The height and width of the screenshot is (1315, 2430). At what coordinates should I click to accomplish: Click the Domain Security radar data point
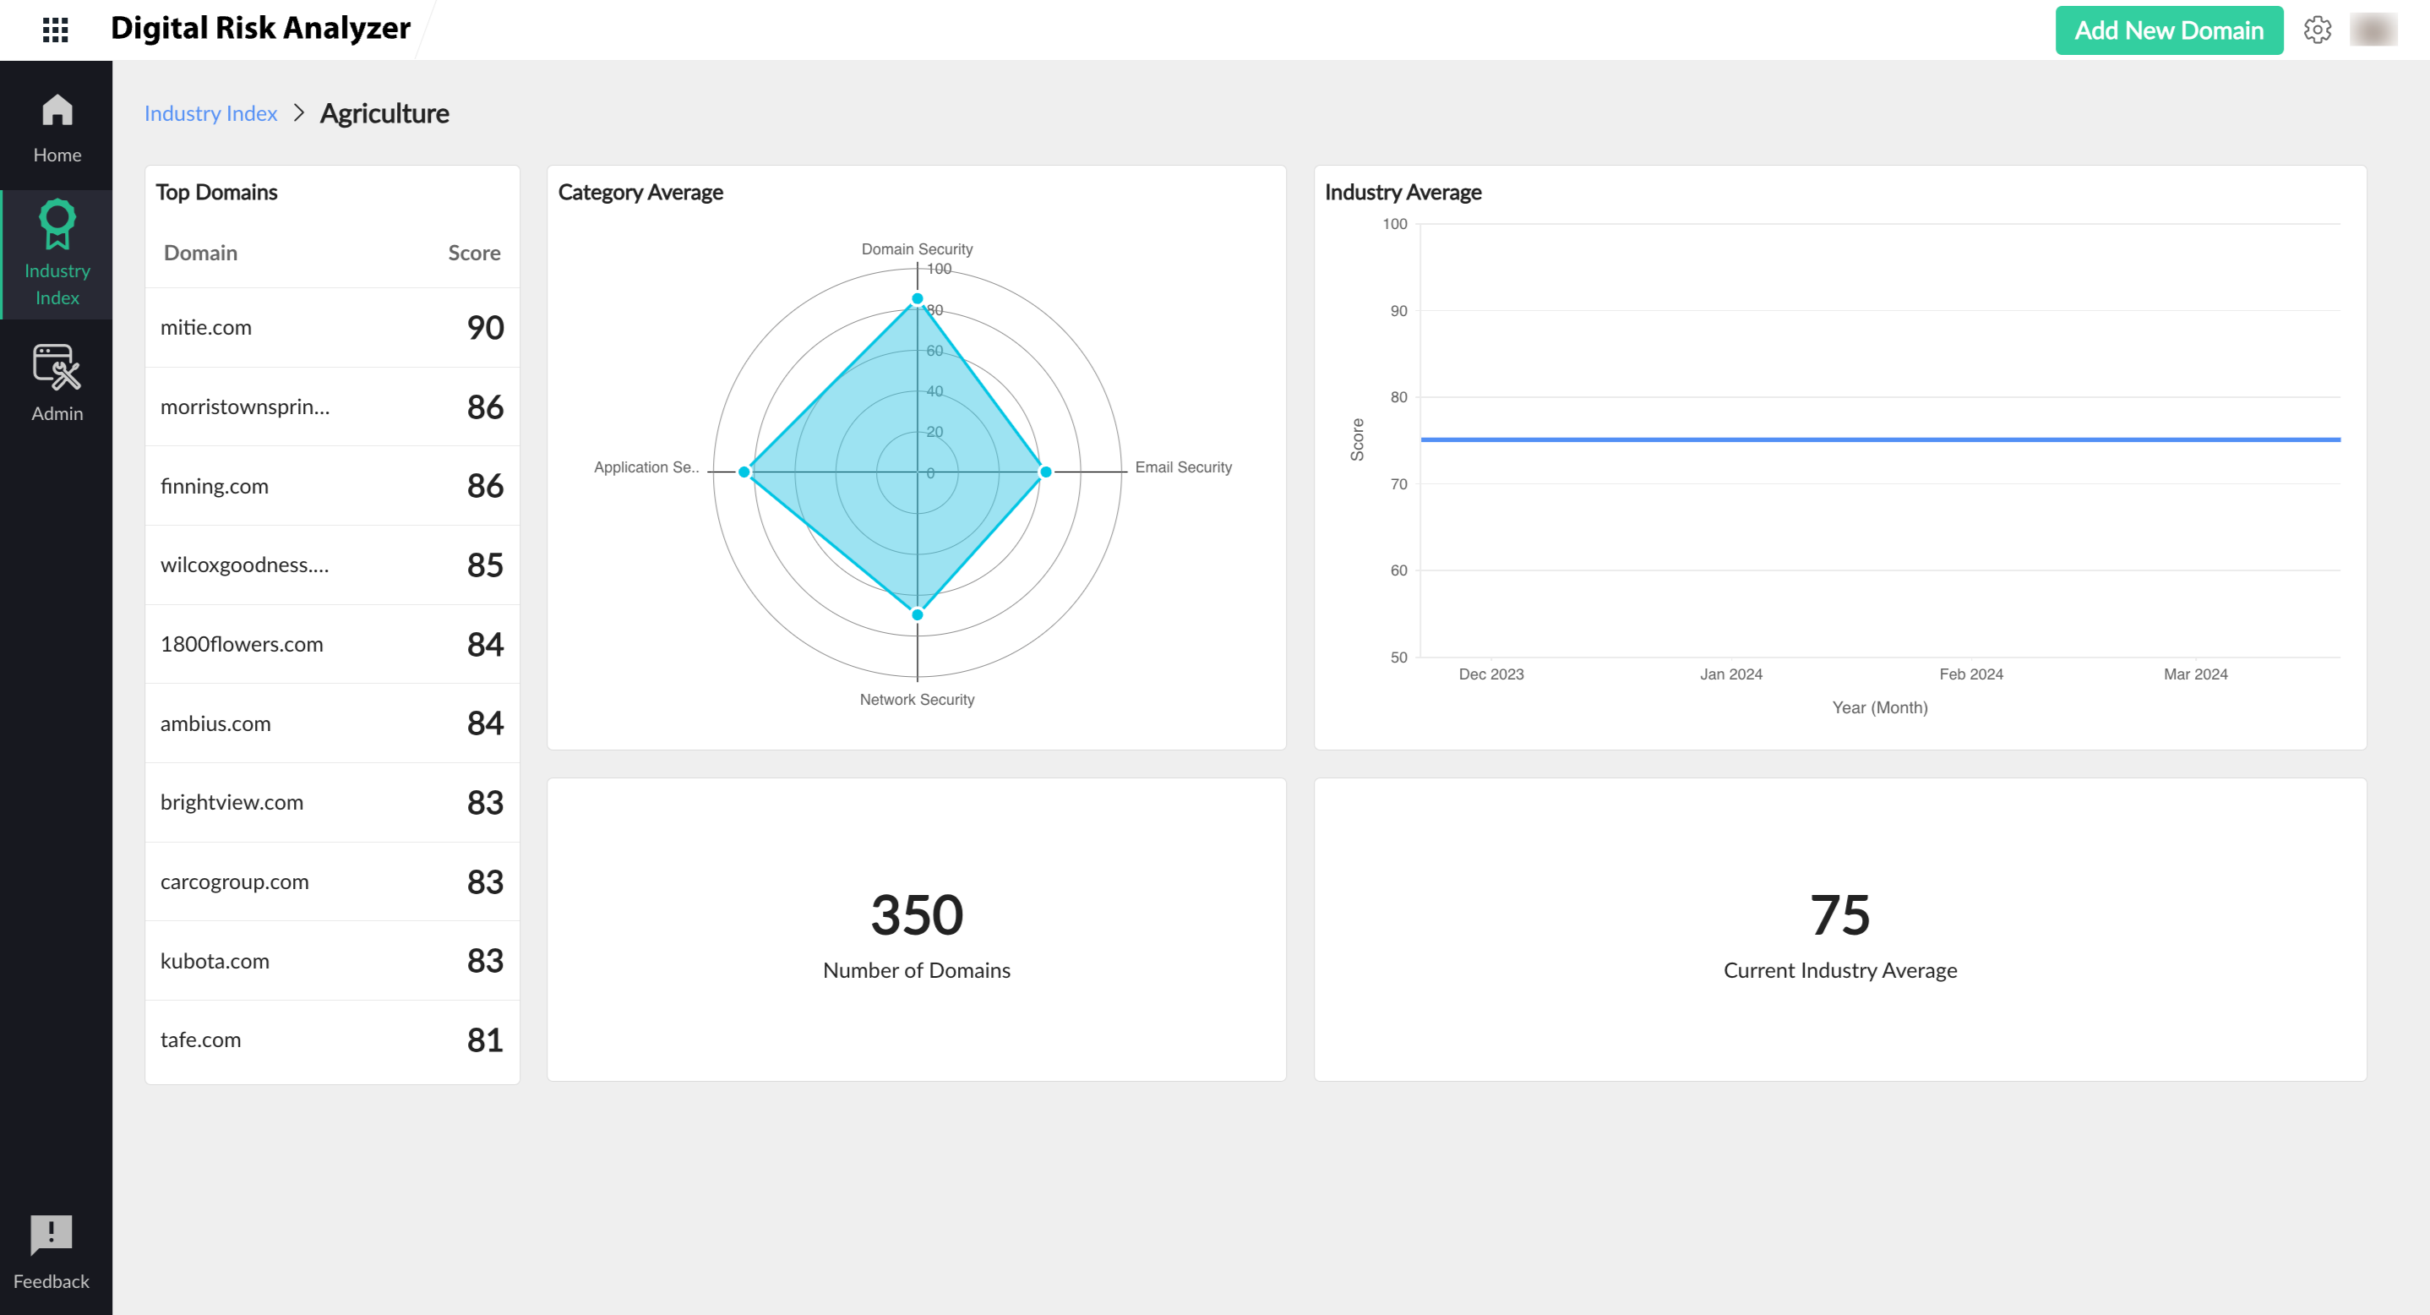[917, 299]
